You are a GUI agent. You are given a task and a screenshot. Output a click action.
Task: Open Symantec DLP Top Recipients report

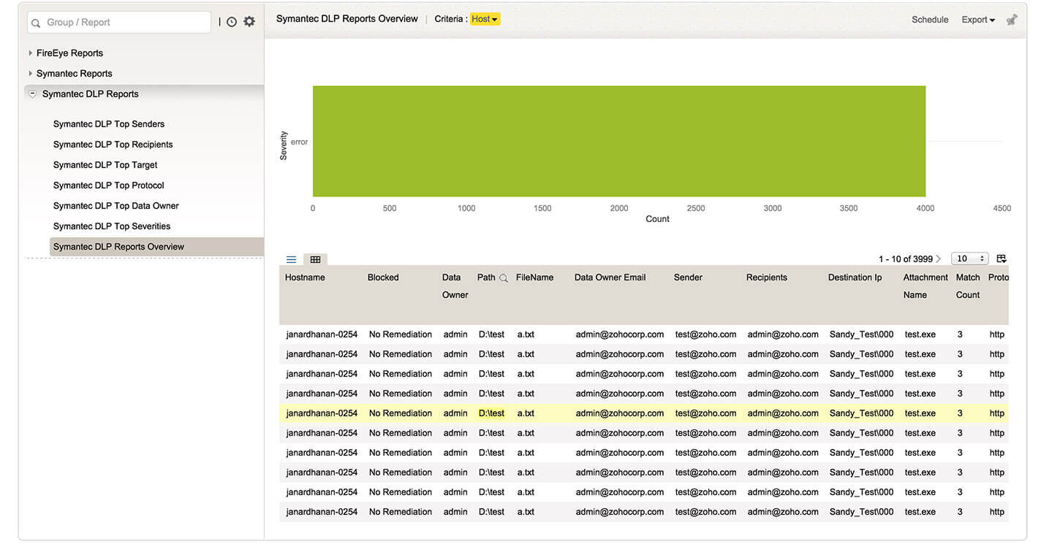pyautogui.click(x=113, y=145)
